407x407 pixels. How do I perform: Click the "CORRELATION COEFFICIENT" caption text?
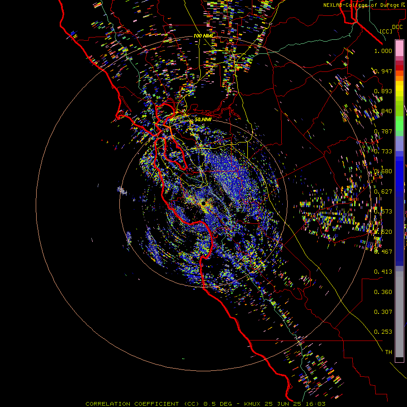click(x=132, y=404)
